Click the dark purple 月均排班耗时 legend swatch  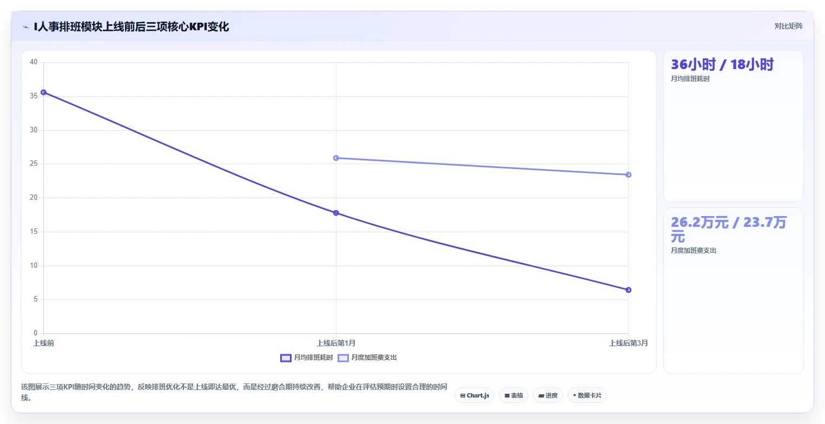pyautogui.click(x=286, y=358)
